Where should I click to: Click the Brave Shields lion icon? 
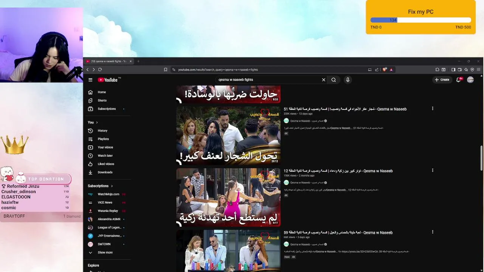tap(385, 70)
